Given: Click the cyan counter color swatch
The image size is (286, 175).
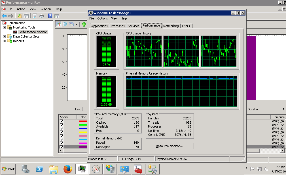Looking at the screenshot, I should (83, 139).
